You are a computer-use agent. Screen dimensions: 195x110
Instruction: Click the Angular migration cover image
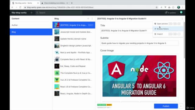(x=139, y=76)
